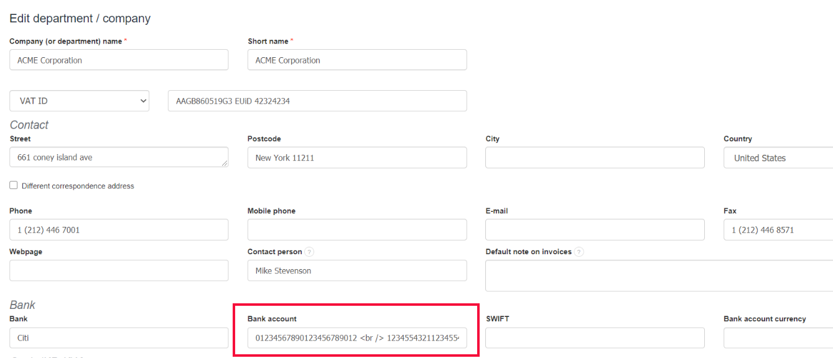Viewport: 833px width, 358px height.
Task: Enable Different correspondence address checkbox
Action: click(x=14, y=185)
